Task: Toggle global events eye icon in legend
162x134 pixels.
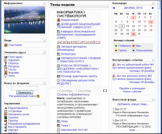Action: (x=116, y=46)
